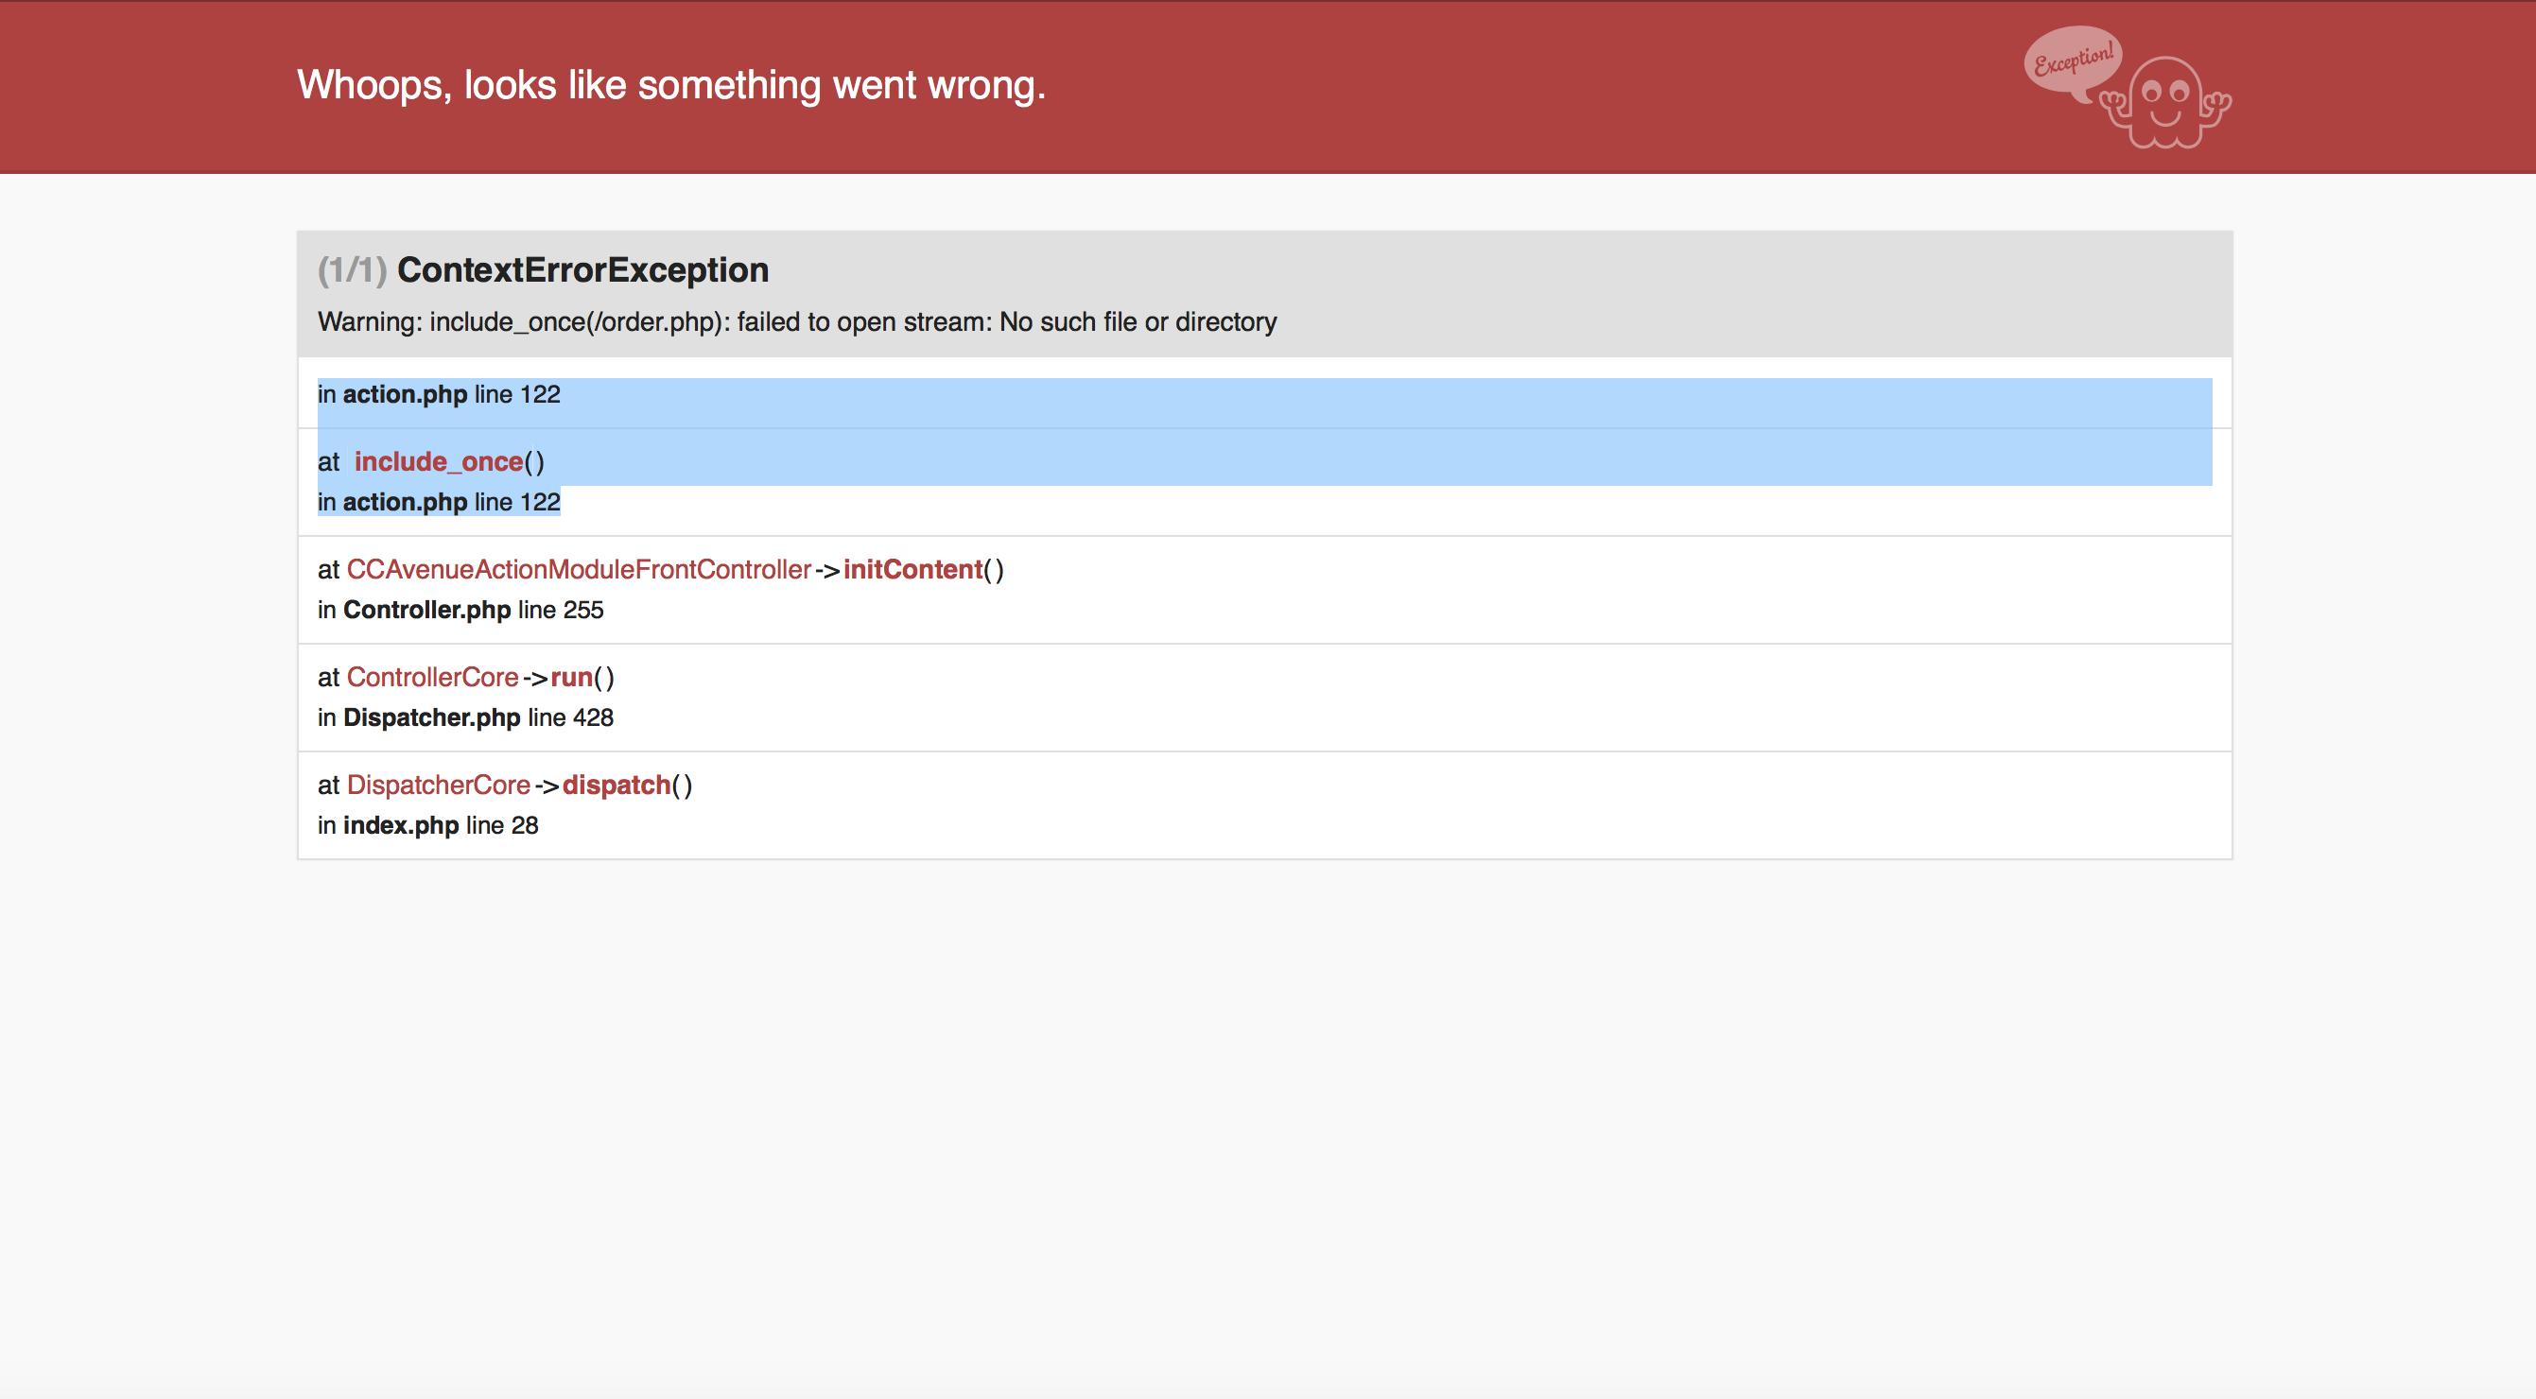Click the first action.php line 122 entry

[x=439, y=394]
